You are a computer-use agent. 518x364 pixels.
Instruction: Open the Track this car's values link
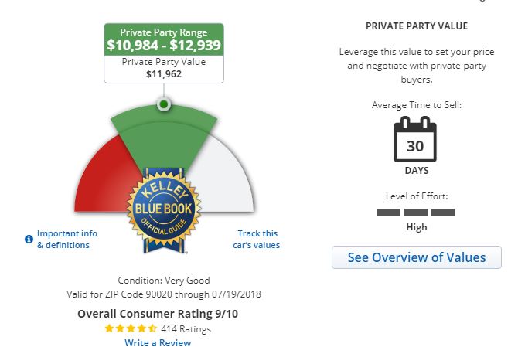click(258, 240)
